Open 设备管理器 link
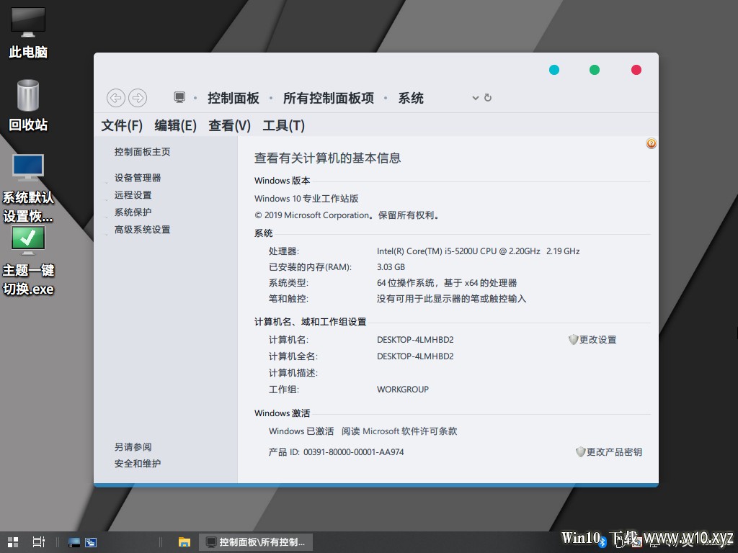 point(138,177)
